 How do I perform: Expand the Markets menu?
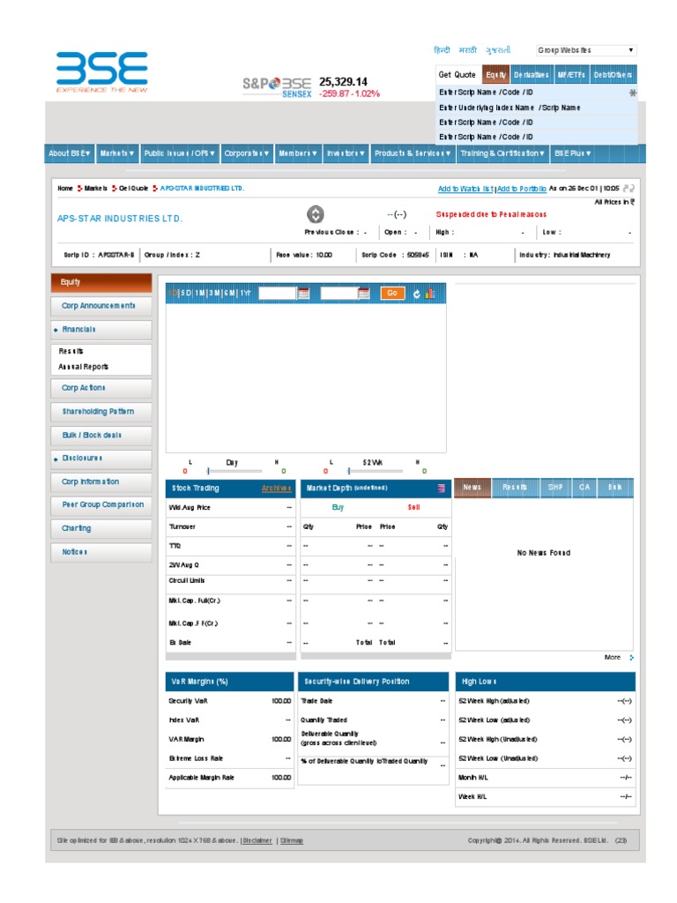pos(117,153)
